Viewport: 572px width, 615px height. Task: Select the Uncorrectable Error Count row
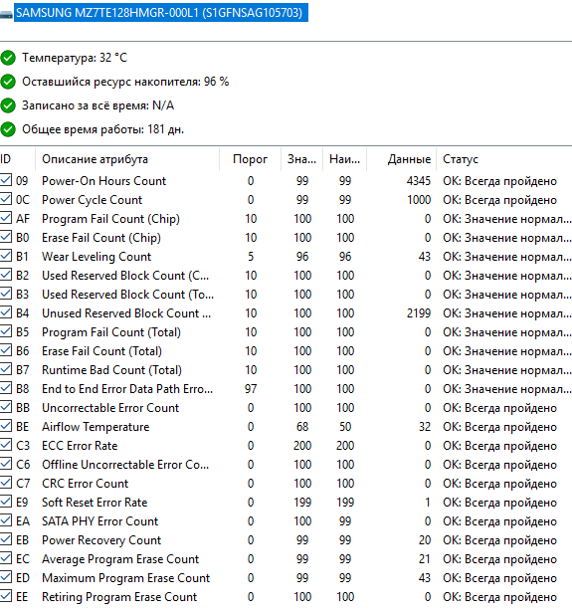tap(286, 408)
